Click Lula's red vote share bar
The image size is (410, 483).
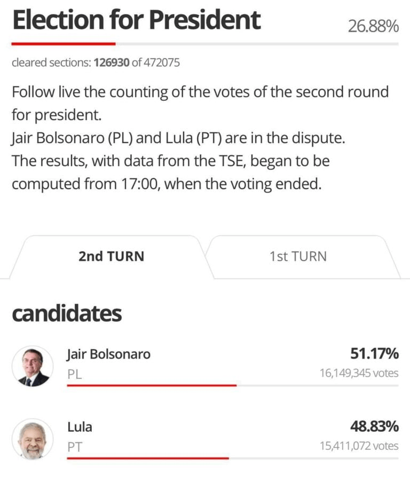pos(148,458)
